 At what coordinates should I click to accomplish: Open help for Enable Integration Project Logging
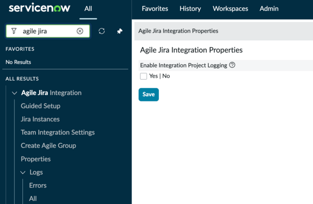tap(232, 65)
